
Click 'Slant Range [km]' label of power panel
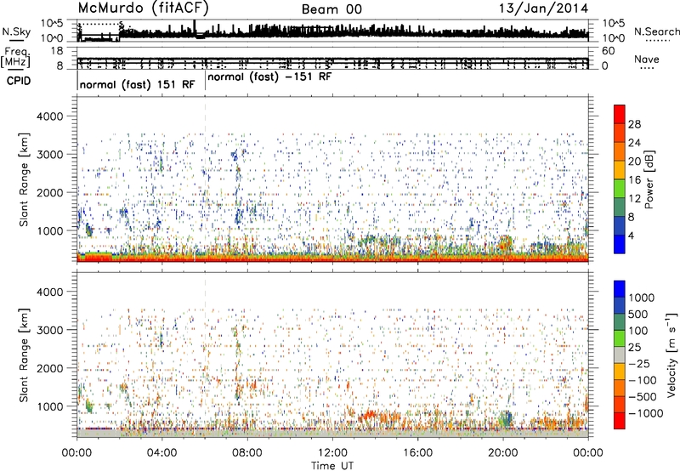click(24, 179)
